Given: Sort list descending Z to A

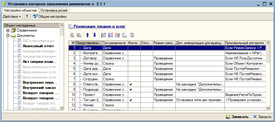Looking at the screenshot, I should 110,35.
